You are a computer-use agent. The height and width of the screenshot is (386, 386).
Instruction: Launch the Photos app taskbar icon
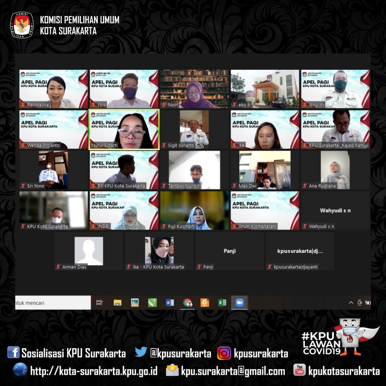click(x=135, y=303)
